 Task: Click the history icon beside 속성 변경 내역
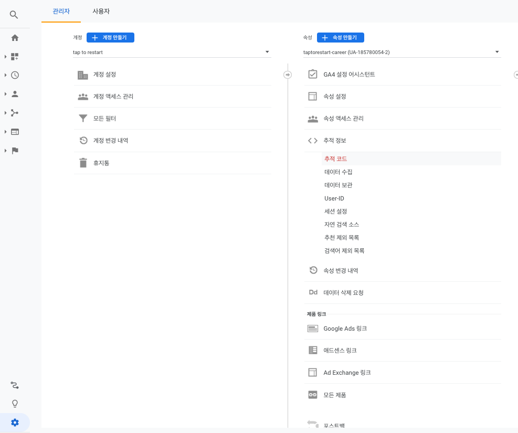click(x=313, y=270)
